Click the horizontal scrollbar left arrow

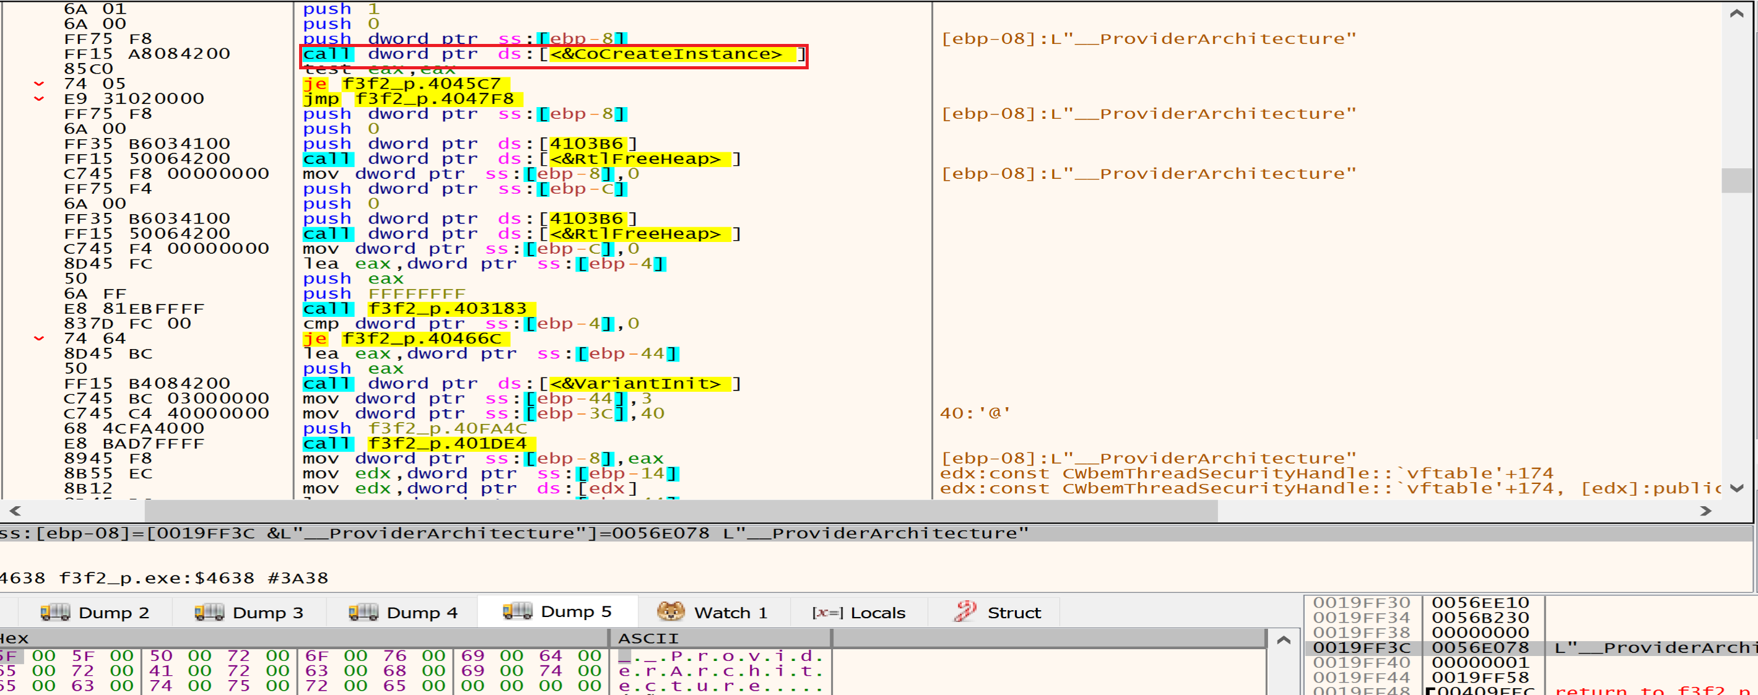(x=15, y=510)
